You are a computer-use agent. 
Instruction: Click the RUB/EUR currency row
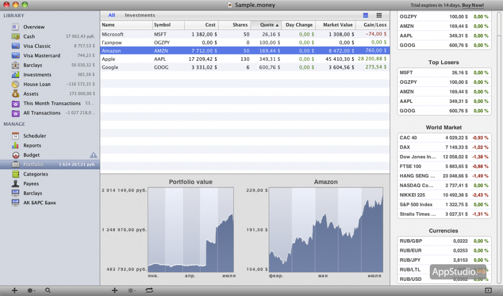pos(444,250)
